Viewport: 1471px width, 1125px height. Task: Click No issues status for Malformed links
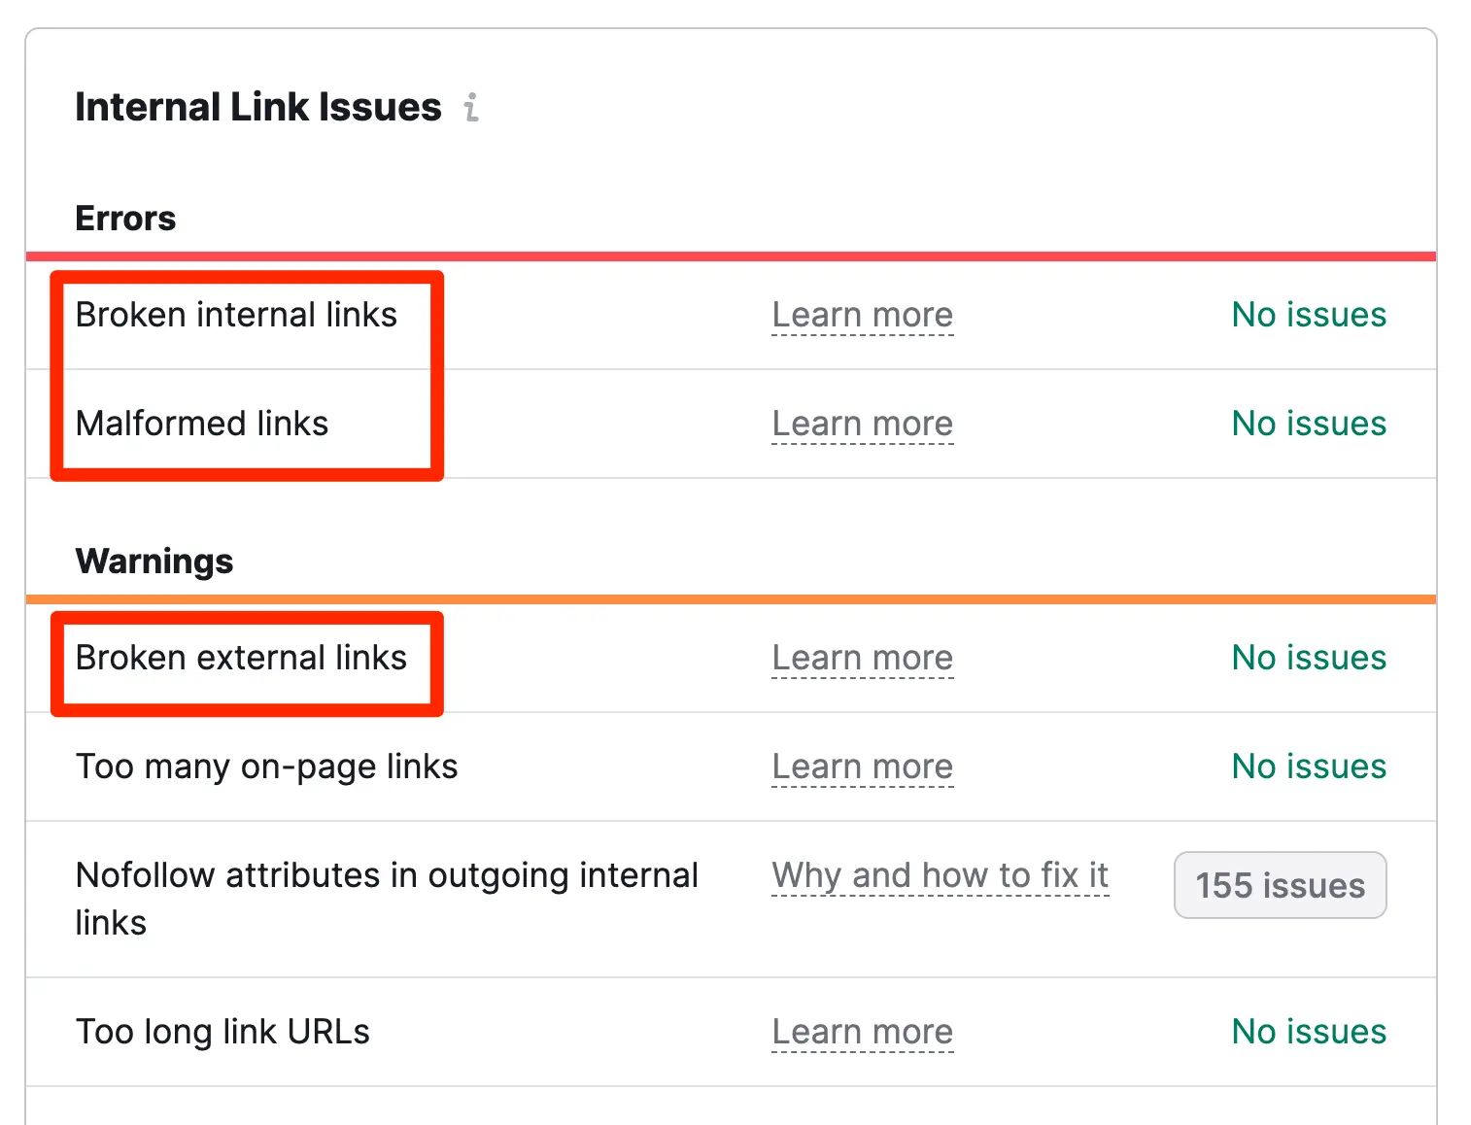coord(1308,424)
